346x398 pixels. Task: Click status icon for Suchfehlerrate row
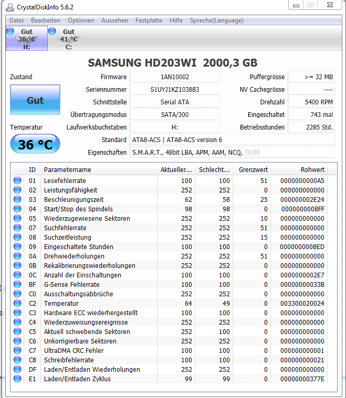click(x=17, y=228)
